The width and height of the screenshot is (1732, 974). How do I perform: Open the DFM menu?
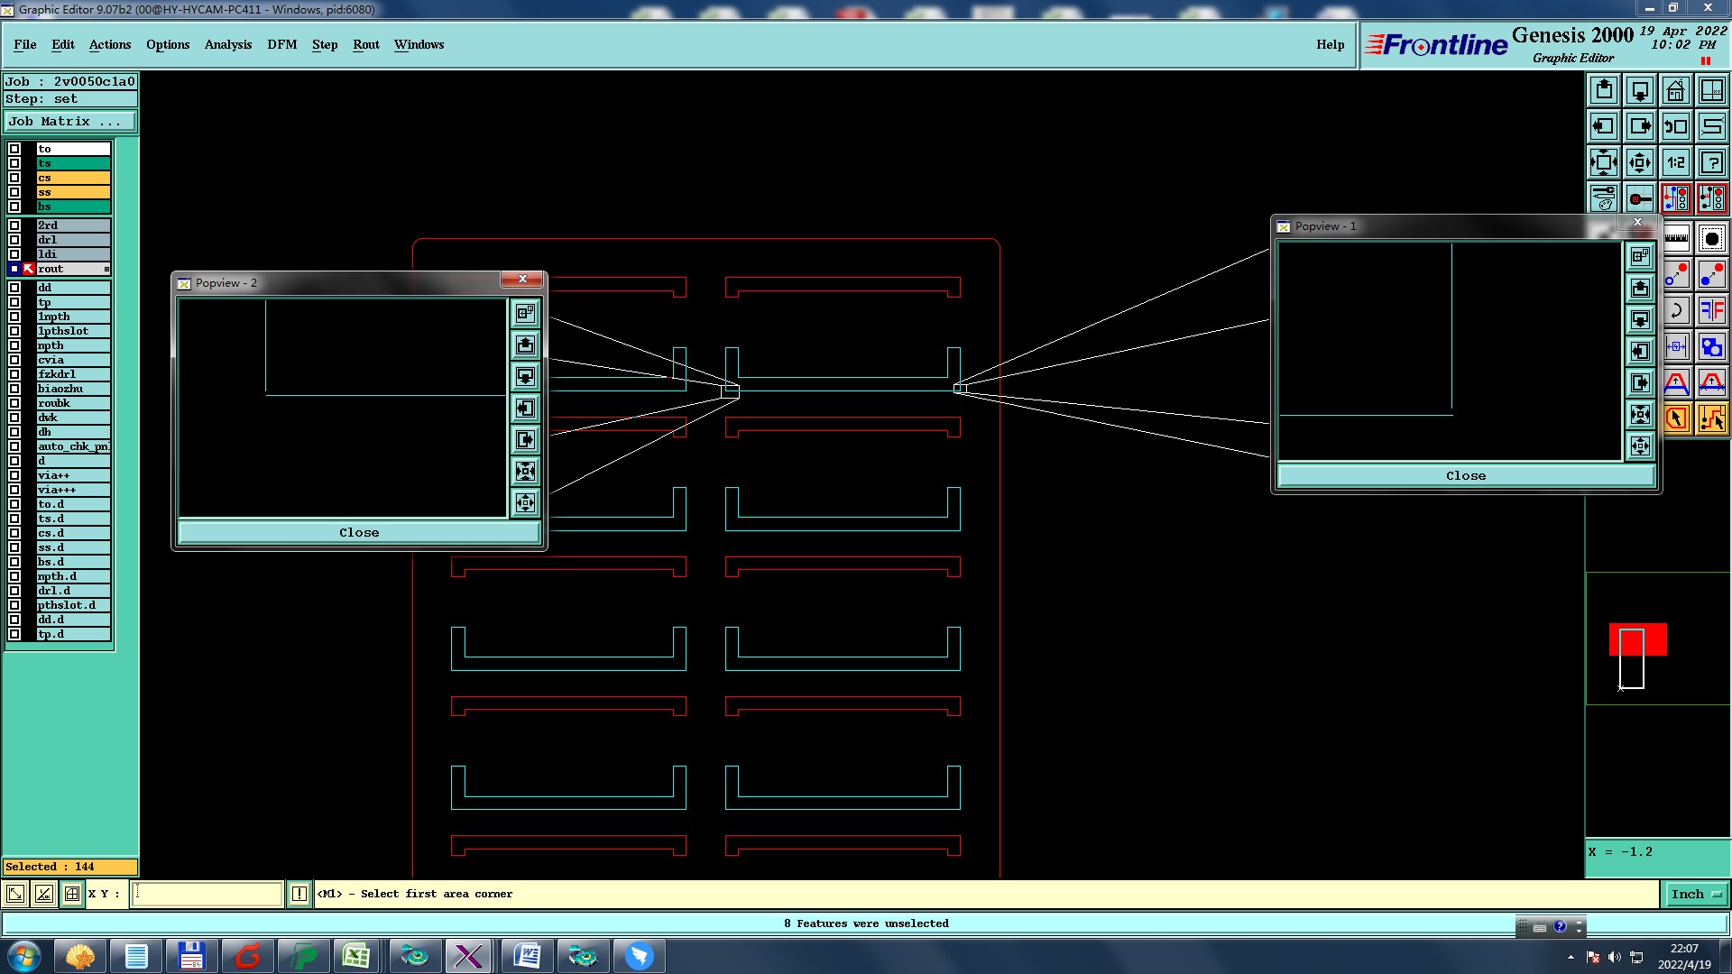coord(281,44)
